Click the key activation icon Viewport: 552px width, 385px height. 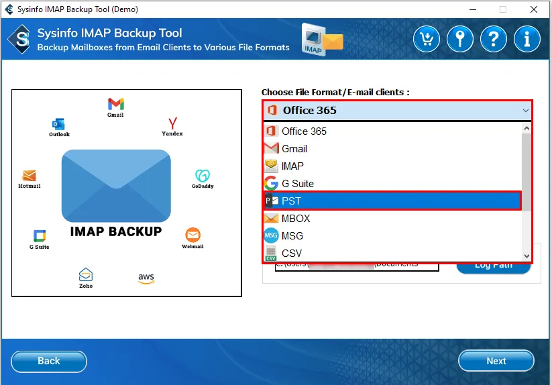pos(459,39)
